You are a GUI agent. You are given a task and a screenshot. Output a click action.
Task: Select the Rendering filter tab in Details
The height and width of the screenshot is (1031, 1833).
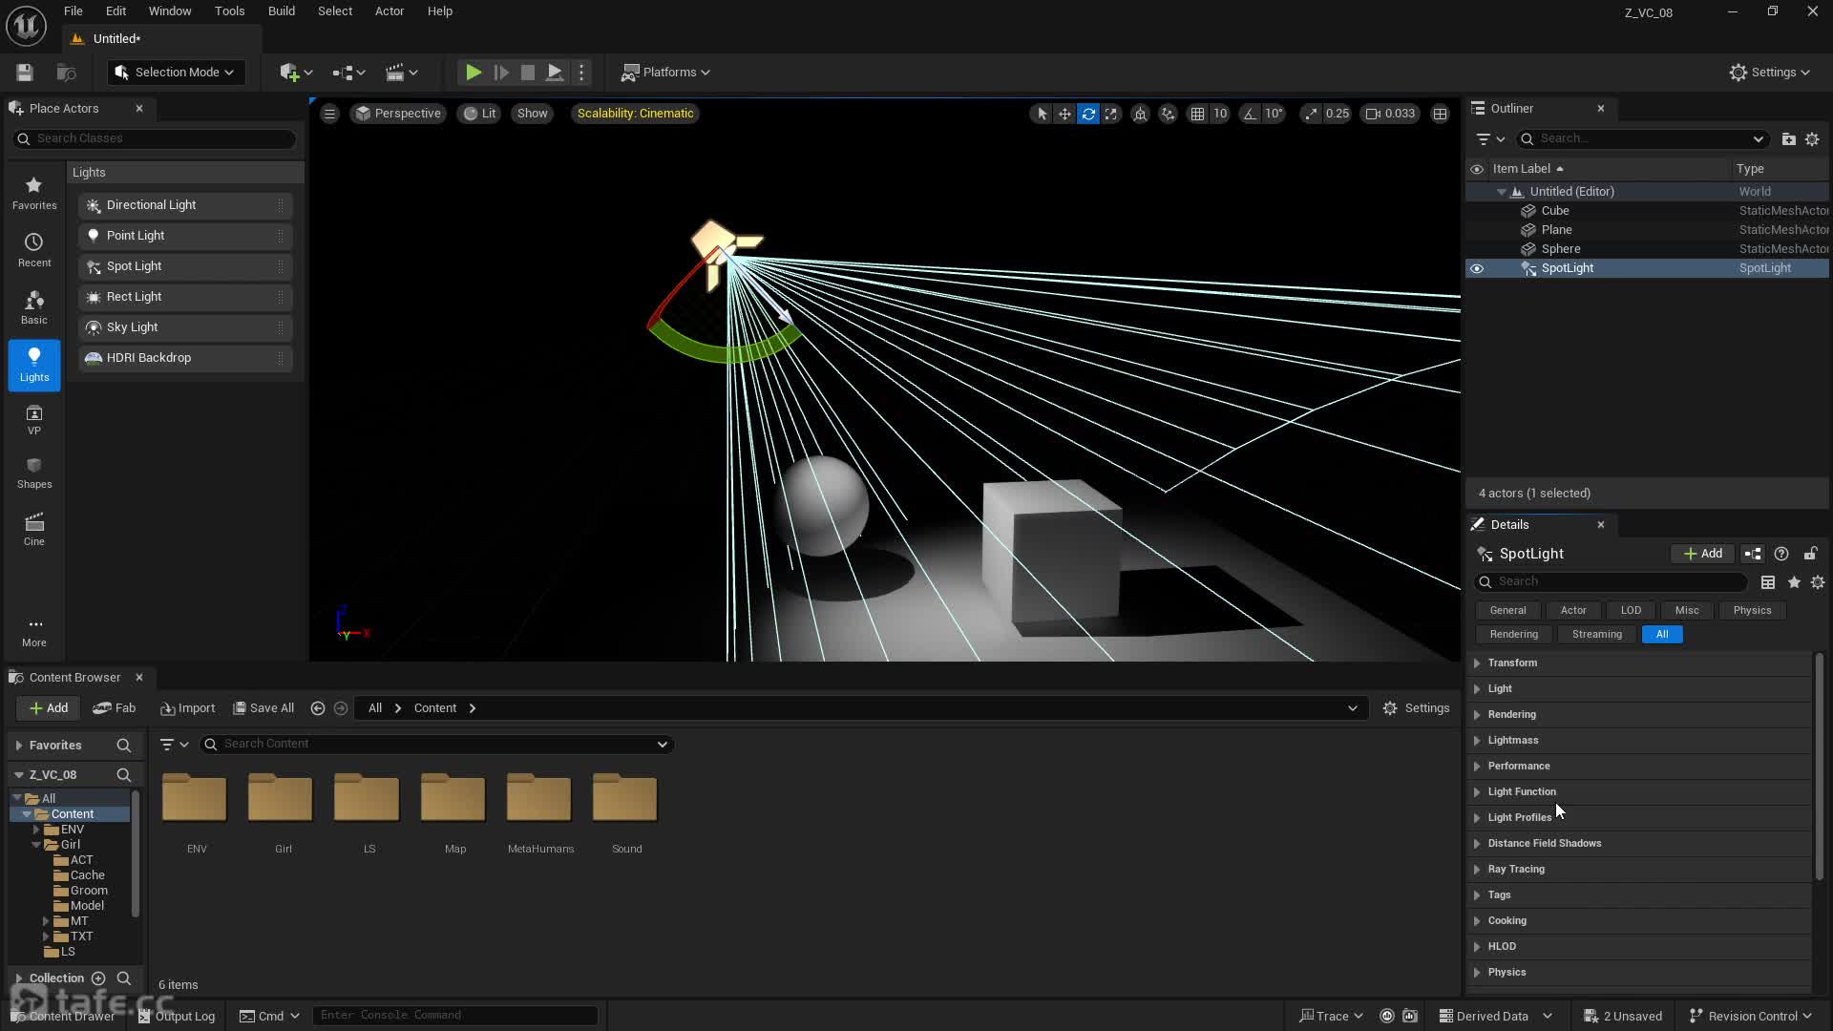coord(1513,634)
